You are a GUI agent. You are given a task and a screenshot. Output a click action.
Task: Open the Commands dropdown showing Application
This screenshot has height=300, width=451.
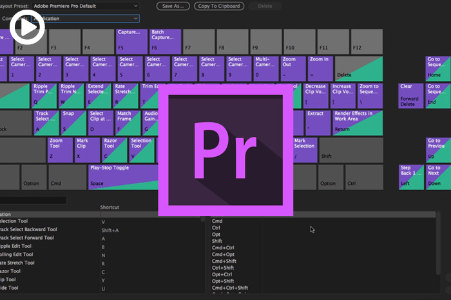85,19
